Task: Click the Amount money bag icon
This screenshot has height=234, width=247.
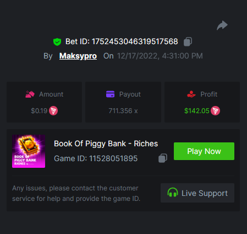Action: 30,94
